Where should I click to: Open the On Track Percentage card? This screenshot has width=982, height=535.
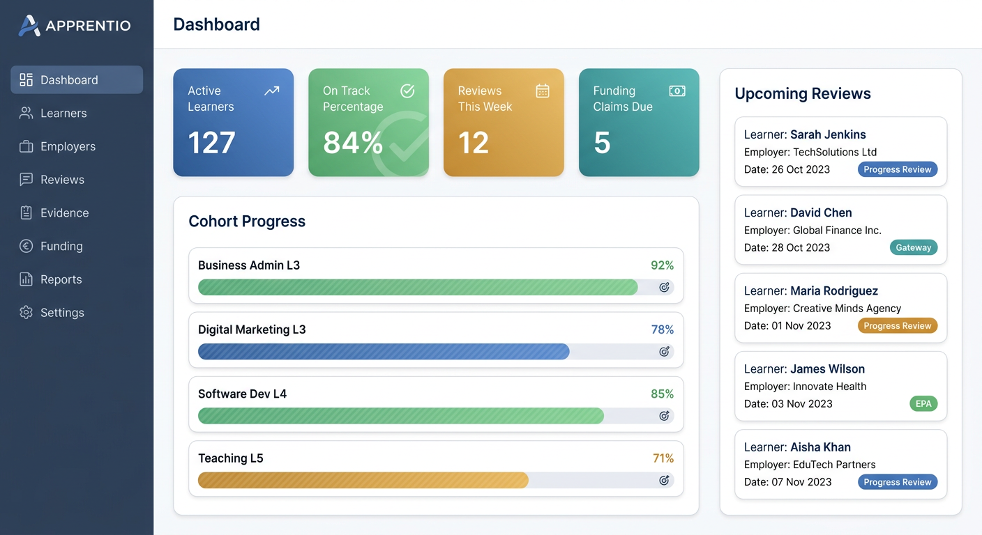pos(368,122)
